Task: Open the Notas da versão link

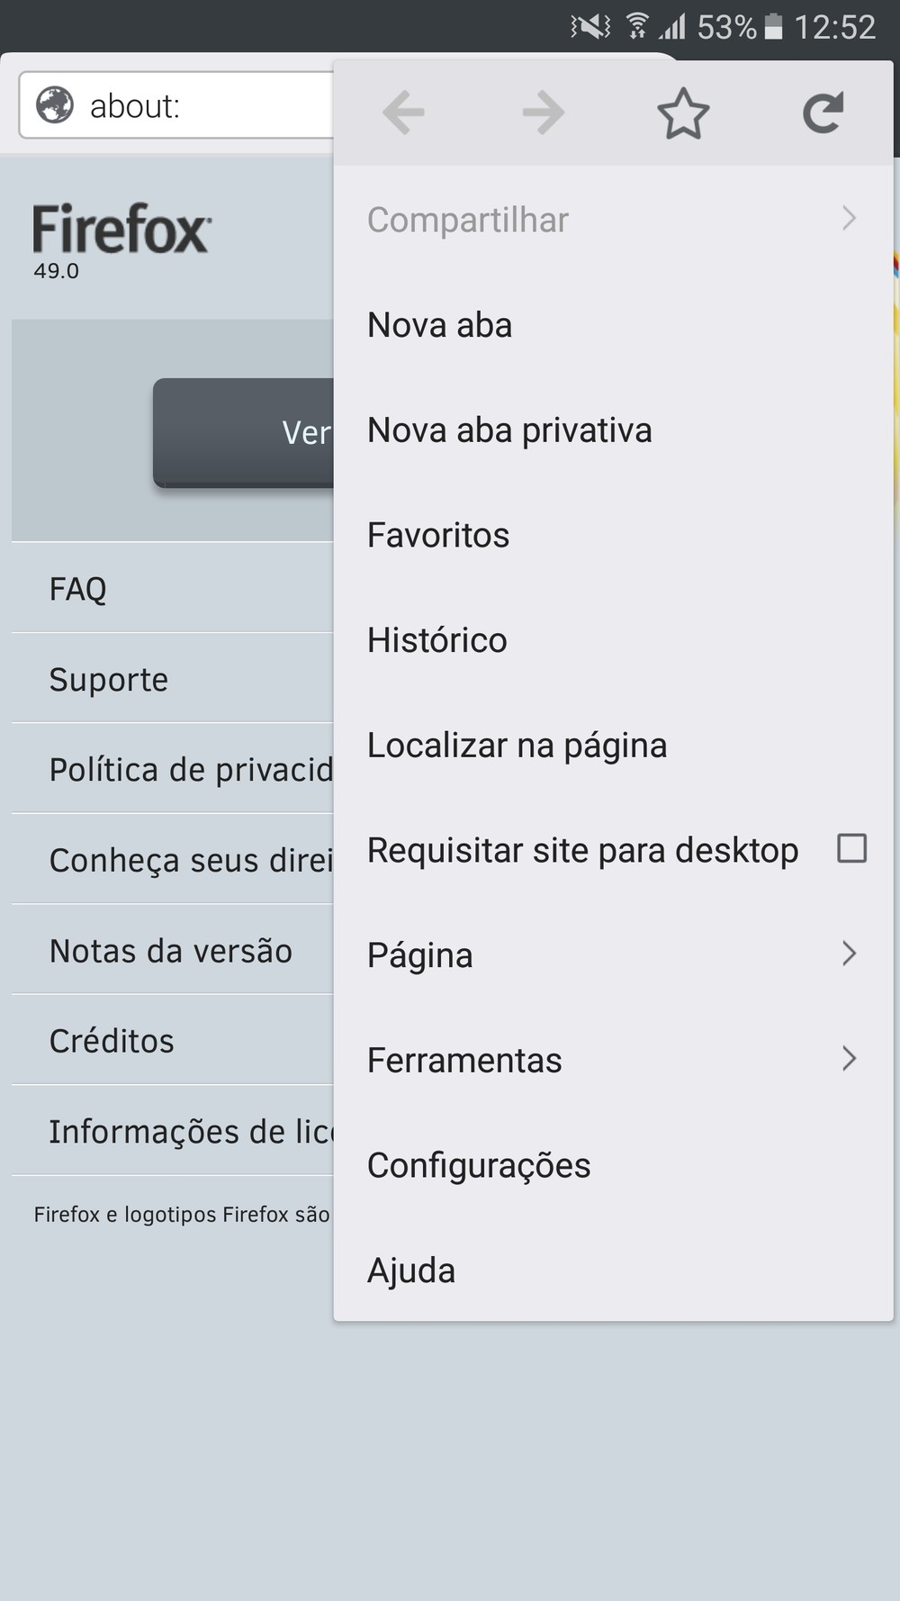Action: 173,950
